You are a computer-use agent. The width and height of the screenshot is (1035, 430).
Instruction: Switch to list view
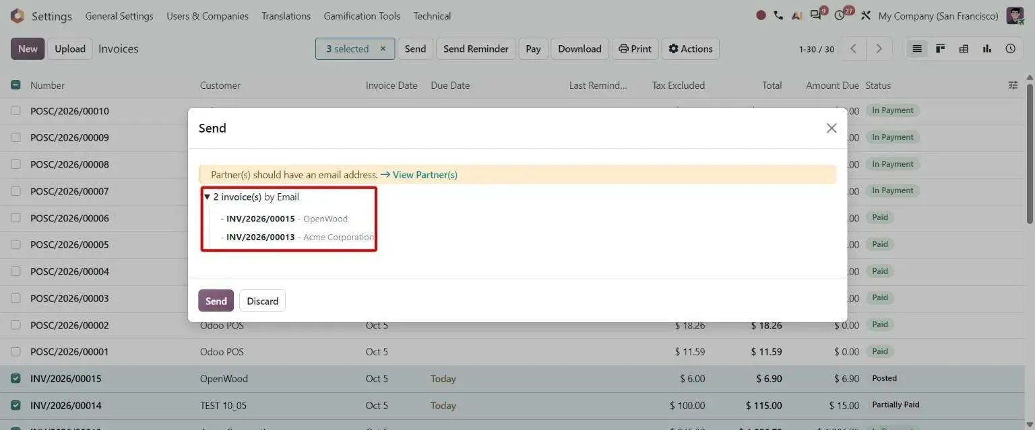point(916,48)
